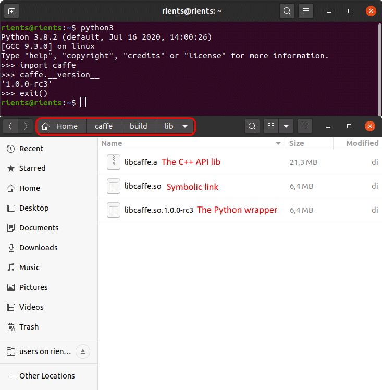
Task: Open Pictures in the sidebar
Action: pyautogui.click(x=48, y=287)
